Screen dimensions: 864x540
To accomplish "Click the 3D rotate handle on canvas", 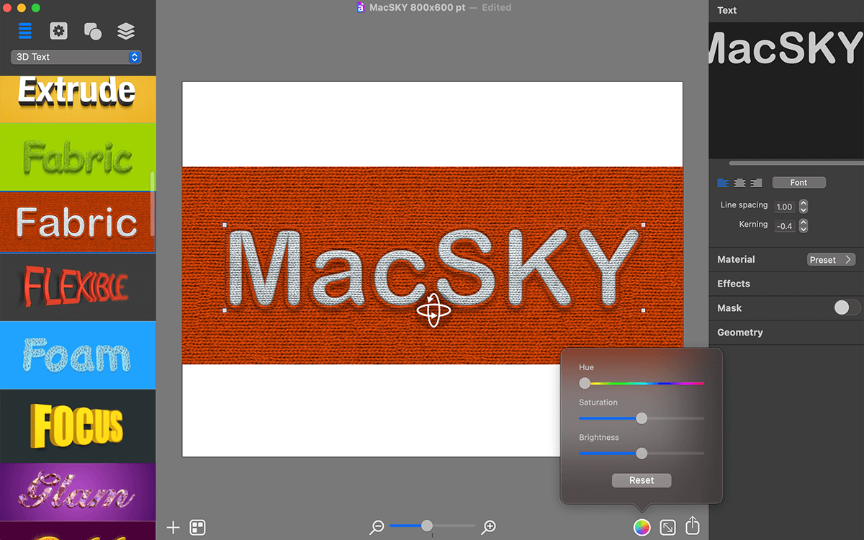I will [x=433, y=311].
